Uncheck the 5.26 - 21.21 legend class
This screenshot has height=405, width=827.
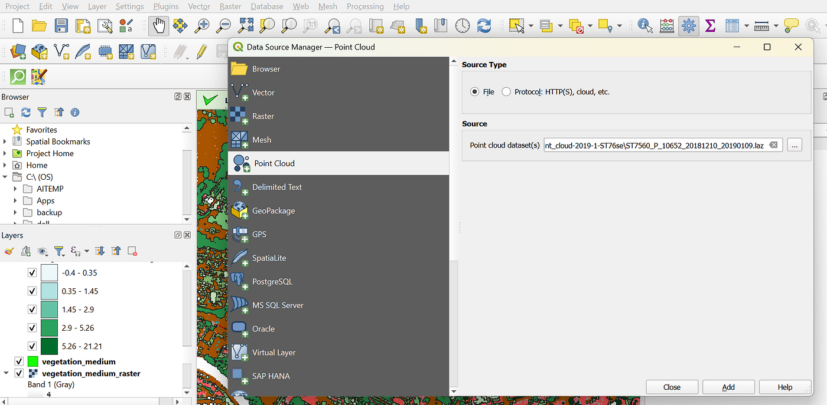32,346
